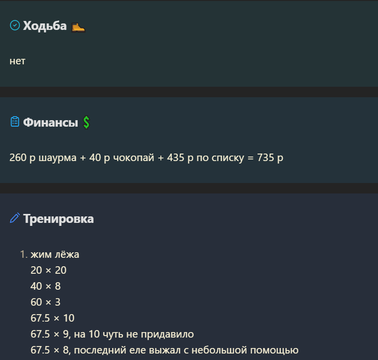Click the '67.5 × 10' set line
This screenshot has height=360, width=378.
coord(53,318)
